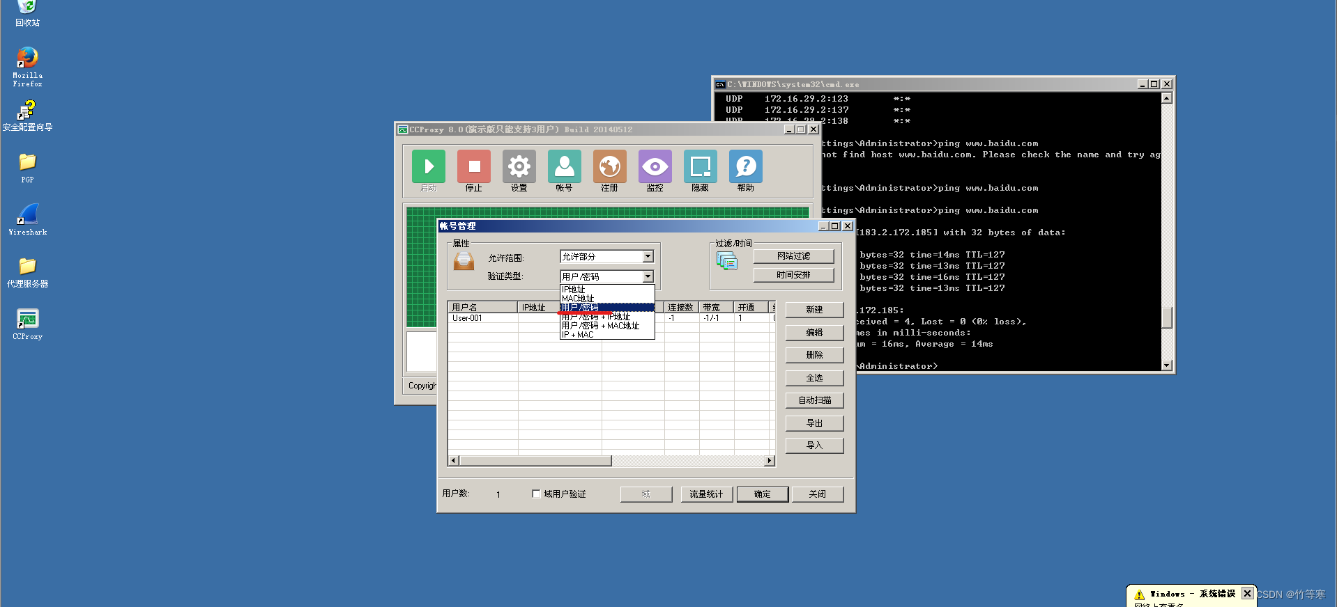The width and height of the screenshot is (1337, 607).
Task: Click the account property icon beside 允许范围
Action: point(464,260)
